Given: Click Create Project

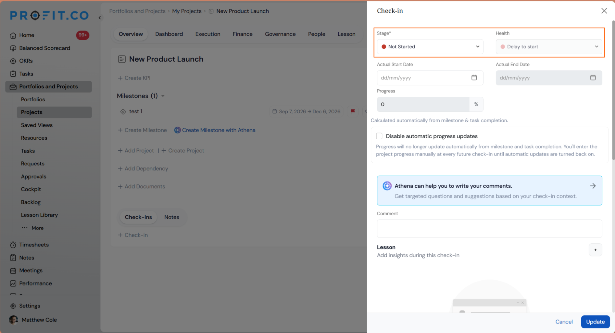Looking at the screenshot, I should (183, 151).
